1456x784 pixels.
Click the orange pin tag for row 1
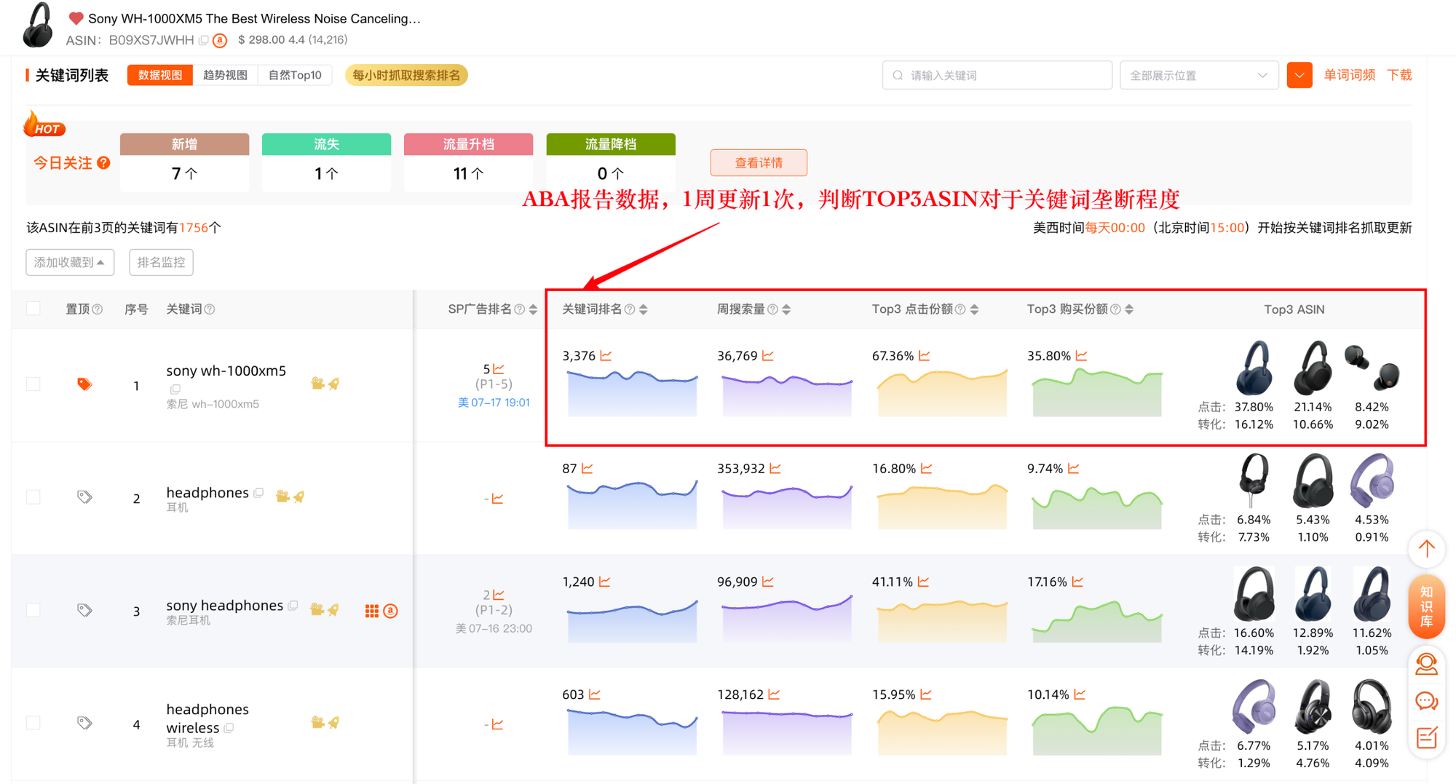(x=84, y=384)
